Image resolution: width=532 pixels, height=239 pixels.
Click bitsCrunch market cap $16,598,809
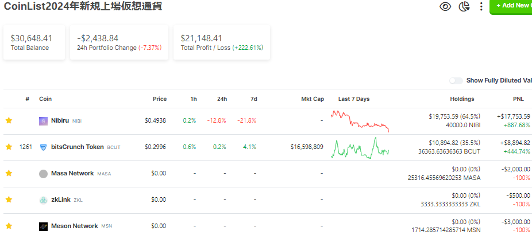click(307, 147)
